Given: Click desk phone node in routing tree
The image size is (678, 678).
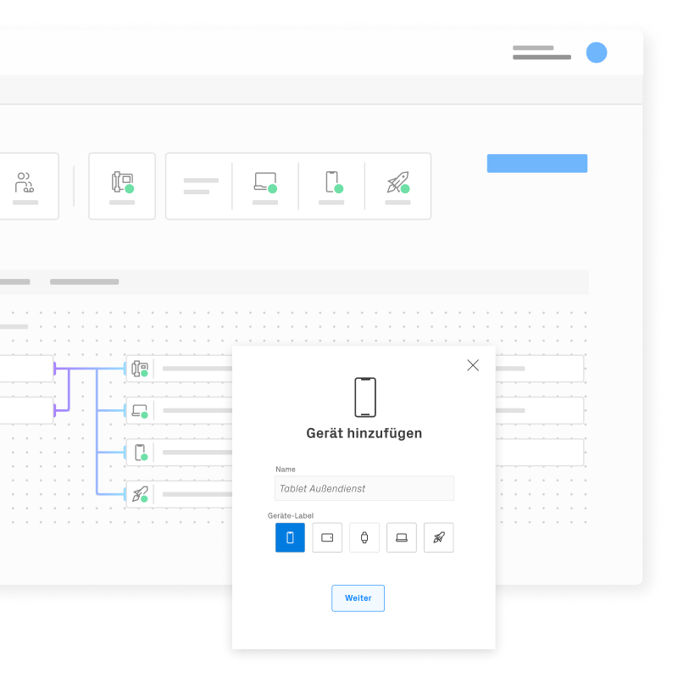Looking at the screenshot, I should point(140,369).
